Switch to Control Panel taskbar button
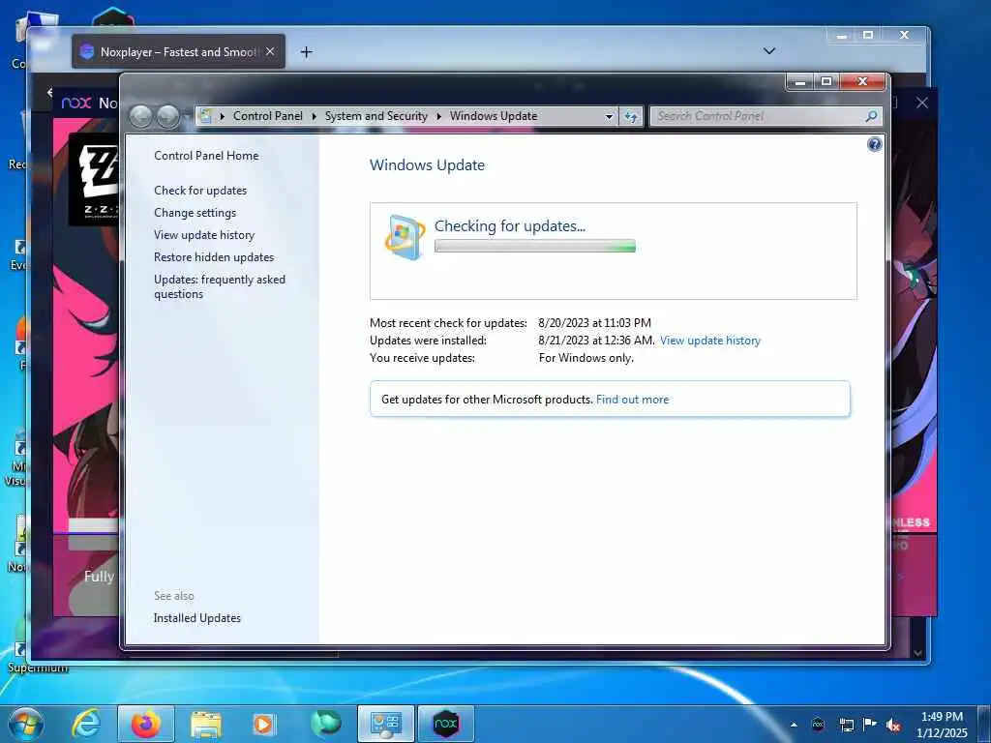 click(x=386, y=724)
